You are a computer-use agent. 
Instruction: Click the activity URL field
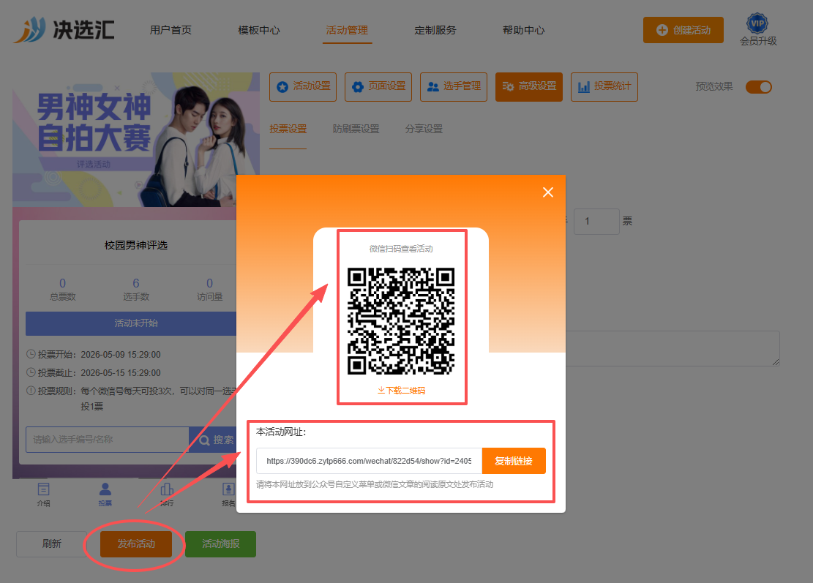point(369,461)
